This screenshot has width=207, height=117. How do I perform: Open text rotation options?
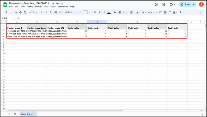pyautogui.click(x=150, y=12)
